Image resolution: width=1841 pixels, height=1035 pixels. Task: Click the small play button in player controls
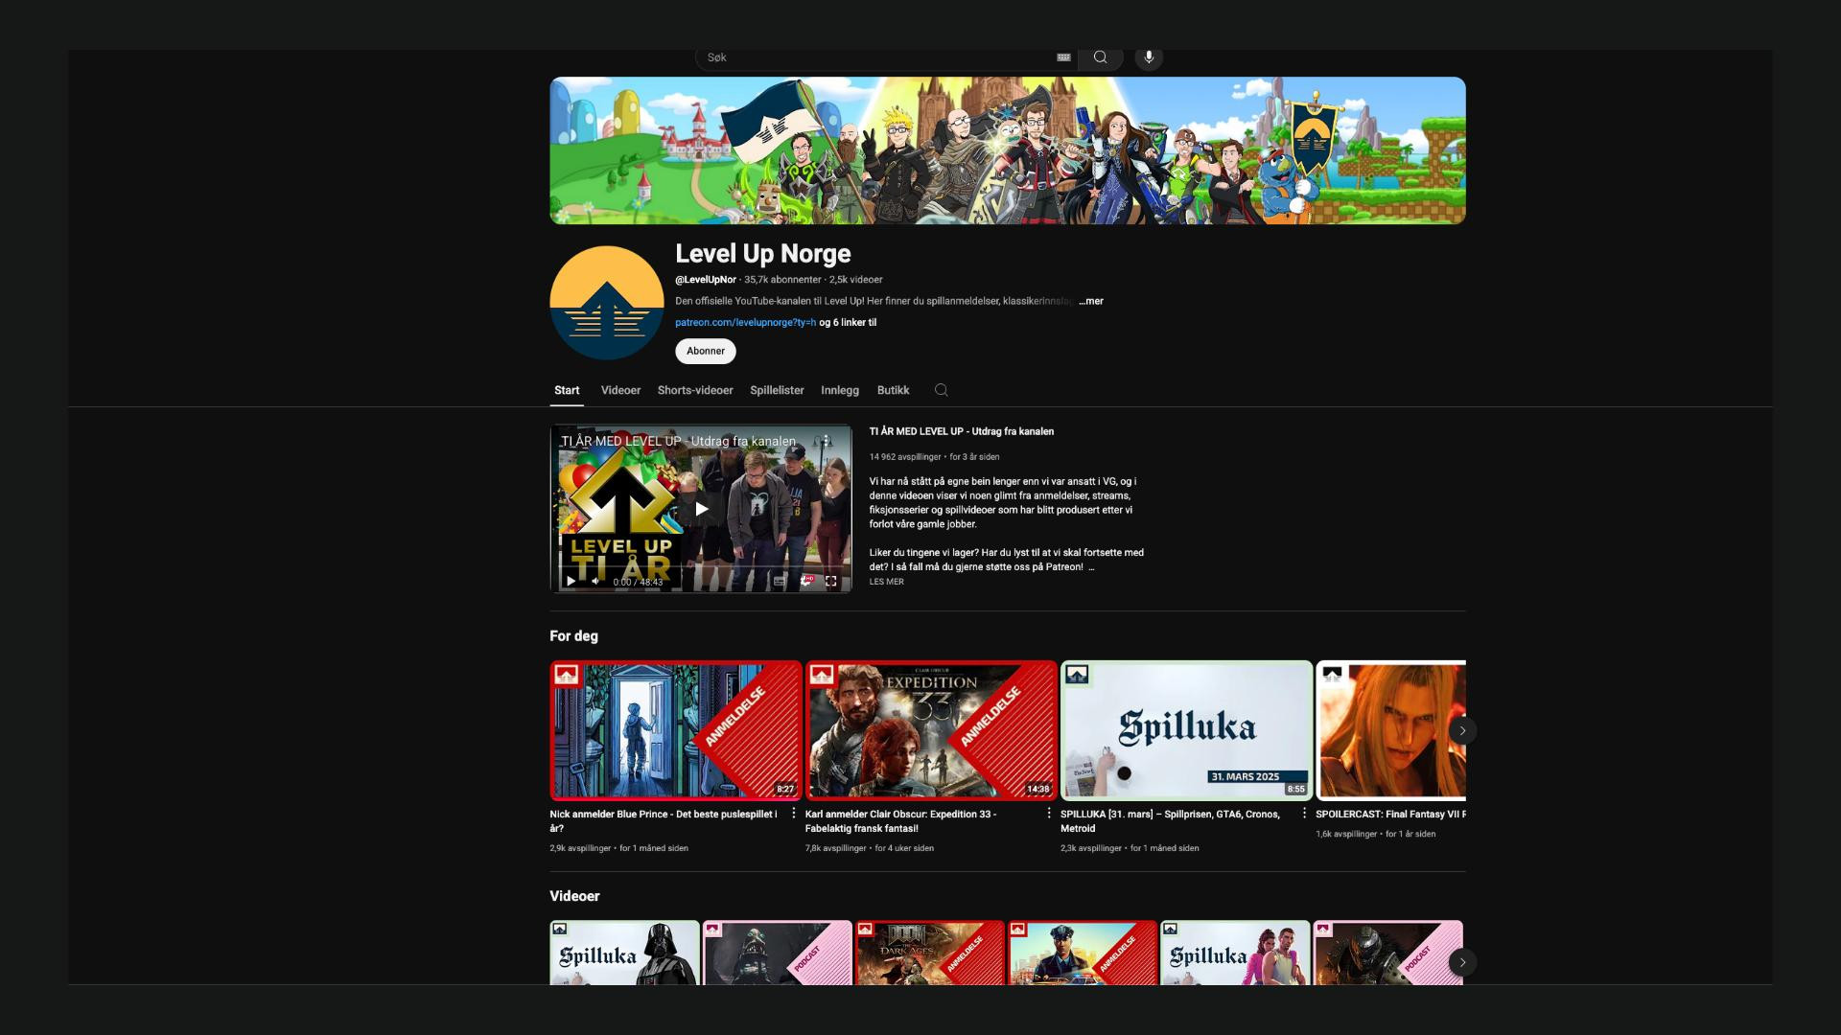(x=571, y=581)
